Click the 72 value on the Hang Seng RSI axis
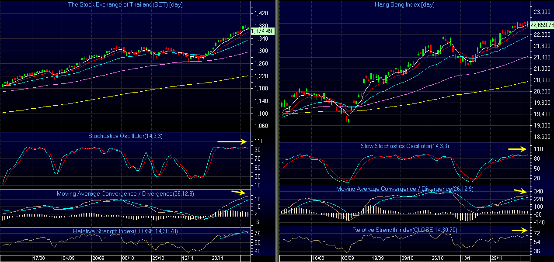This screenshot has width=554, height=262. pos(536,234)
